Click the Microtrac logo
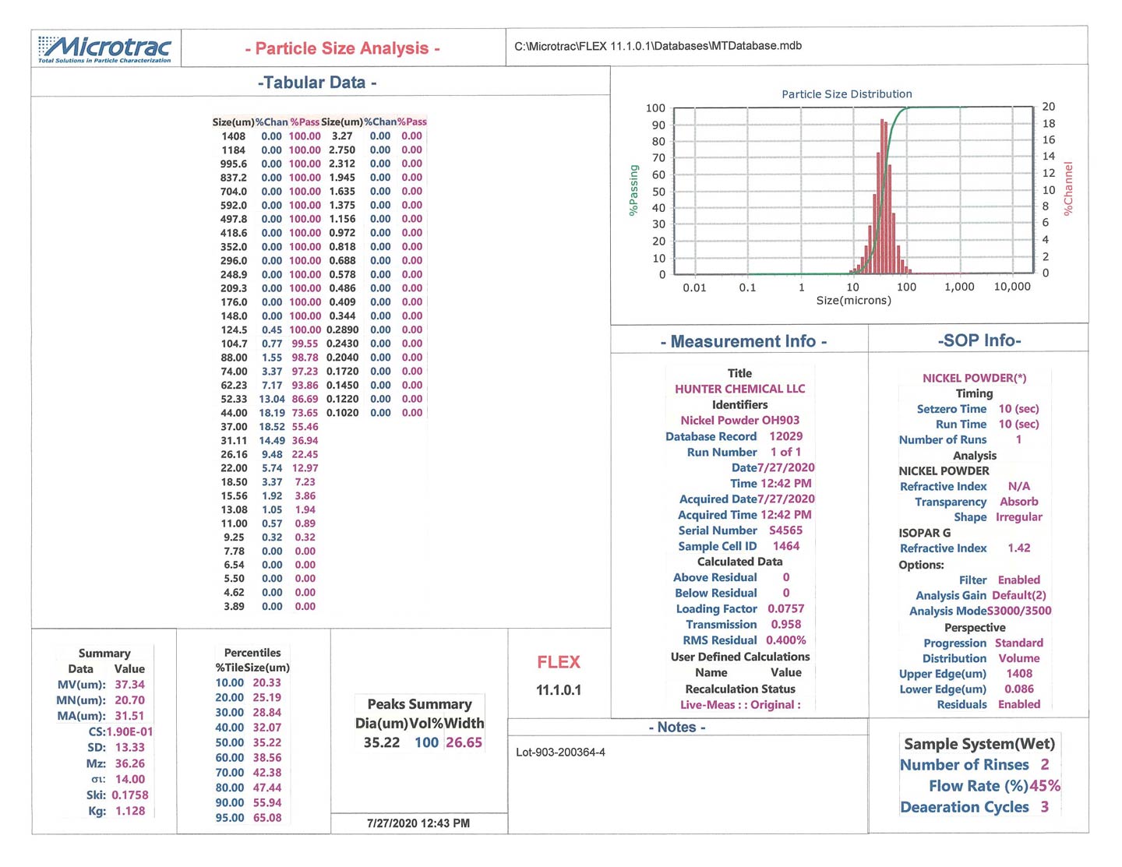Image resolution: width=1122 pixels, height=867 pixels. click(x=105, y=48)
